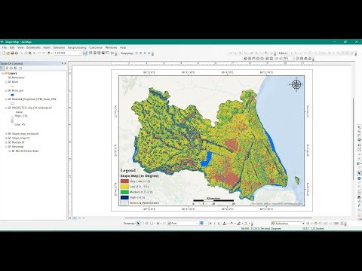Toggle the World Ocean Base checkbox
The width and height of the screenshot is (362, 271).
[x=14, y=151]
